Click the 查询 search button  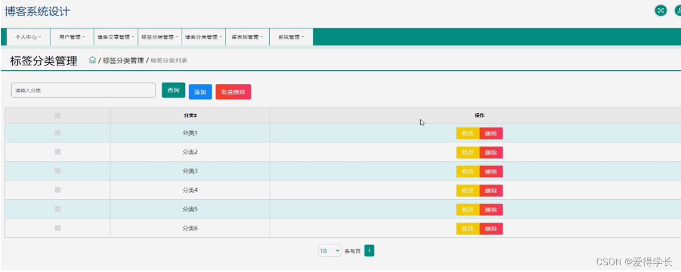coord(173,90)
